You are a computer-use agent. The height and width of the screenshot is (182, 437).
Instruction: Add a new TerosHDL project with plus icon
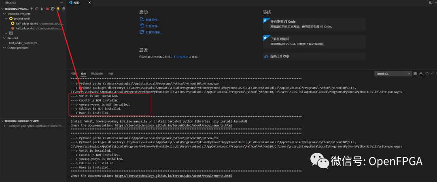point(32,9)
